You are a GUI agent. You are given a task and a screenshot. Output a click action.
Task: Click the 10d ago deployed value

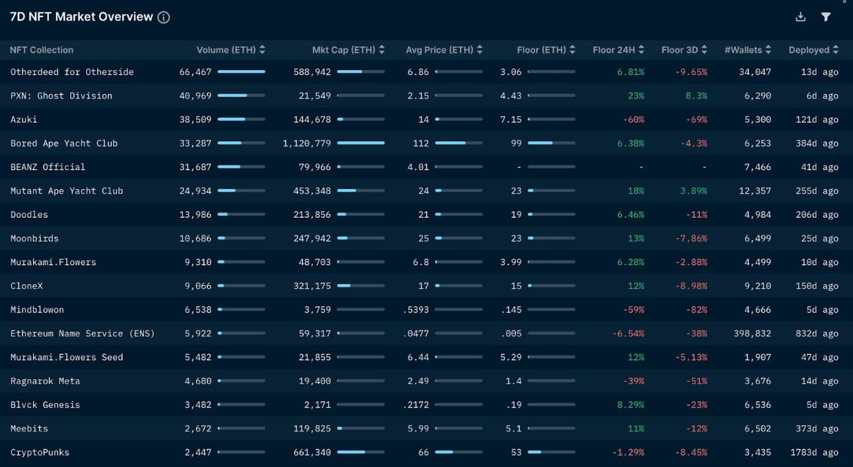click(x=819, y=262)
